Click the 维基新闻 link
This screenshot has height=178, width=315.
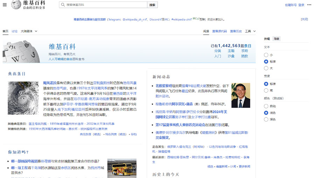[x=222, y=167]
